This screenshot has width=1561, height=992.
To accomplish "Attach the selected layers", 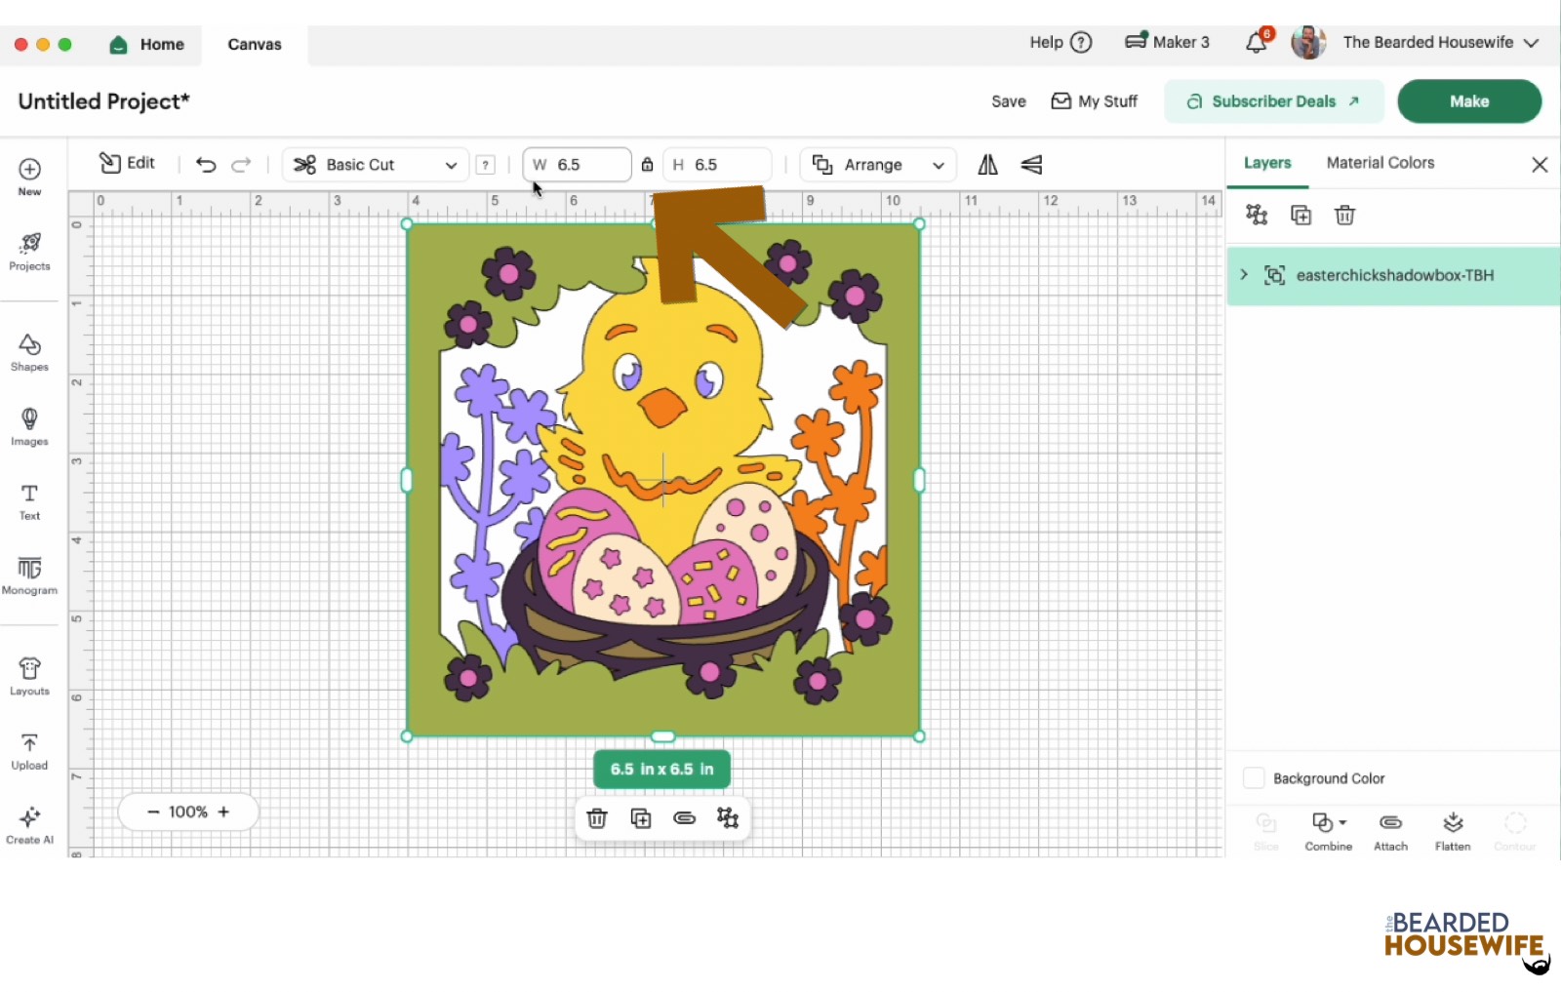I will pyautogui.click(x=1390, y=829).
